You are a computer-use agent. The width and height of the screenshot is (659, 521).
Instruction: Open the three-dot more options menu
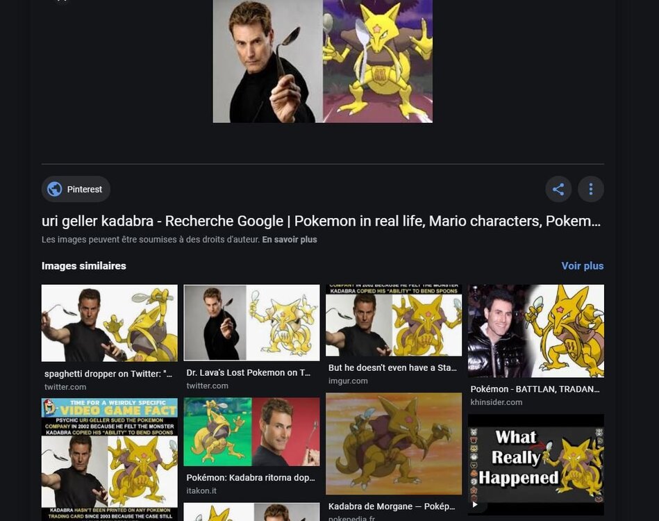(590, 189)
